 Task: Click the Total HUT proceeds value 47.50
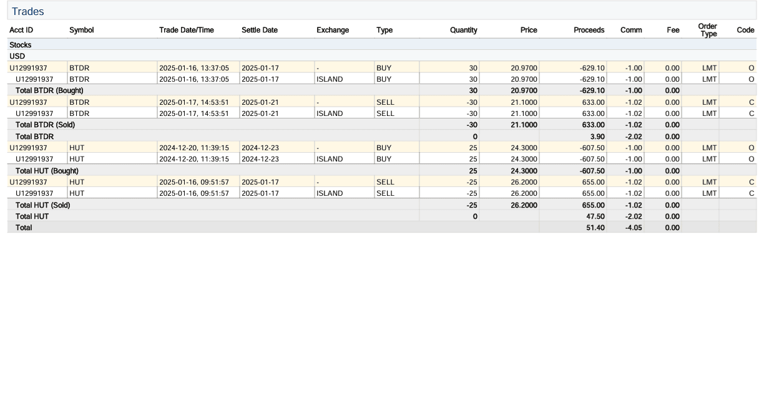coord(595,216)
